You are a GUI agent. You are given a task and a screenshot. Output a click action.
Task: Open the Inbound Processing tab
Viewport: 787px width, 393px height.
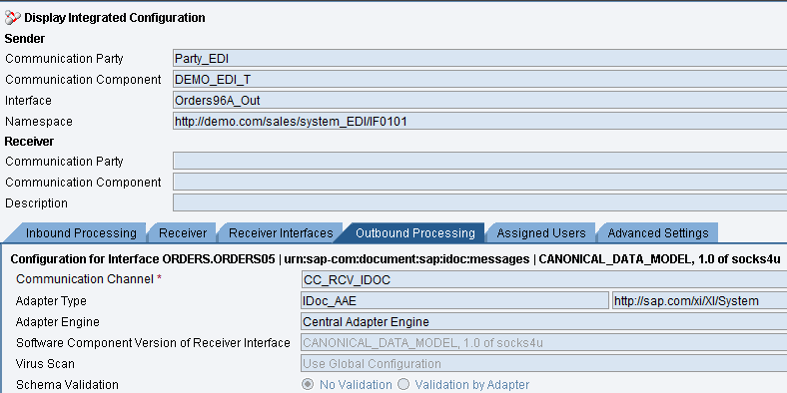pos(81,233)
